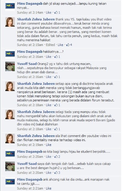
Task: Click the 'Sunday at 2:18am' timestamp on 'setiap apa' comment
Action: 30,105
